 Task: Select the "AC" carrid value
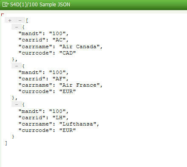click(x=59, y=40)
